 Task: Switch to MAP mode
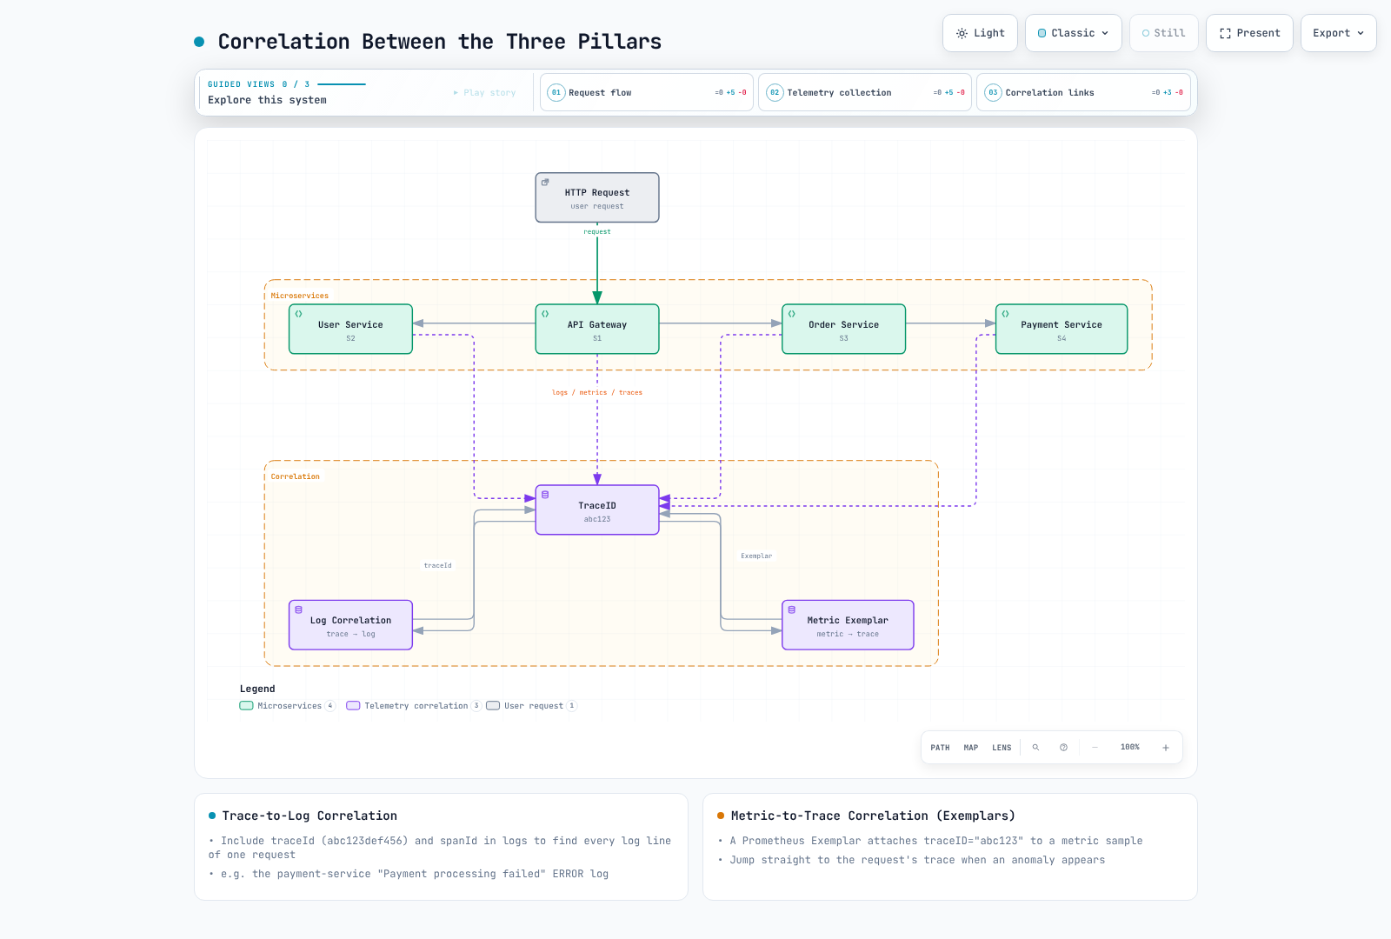point(971,748)
